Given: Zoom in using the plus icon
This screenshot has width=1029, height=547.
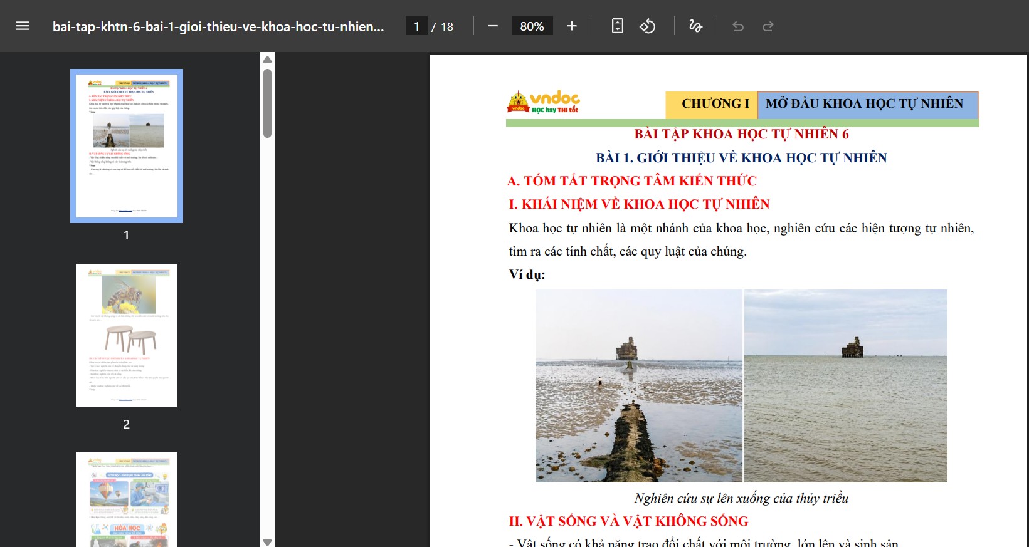Looking at the screenshot, I should [572, 26].
